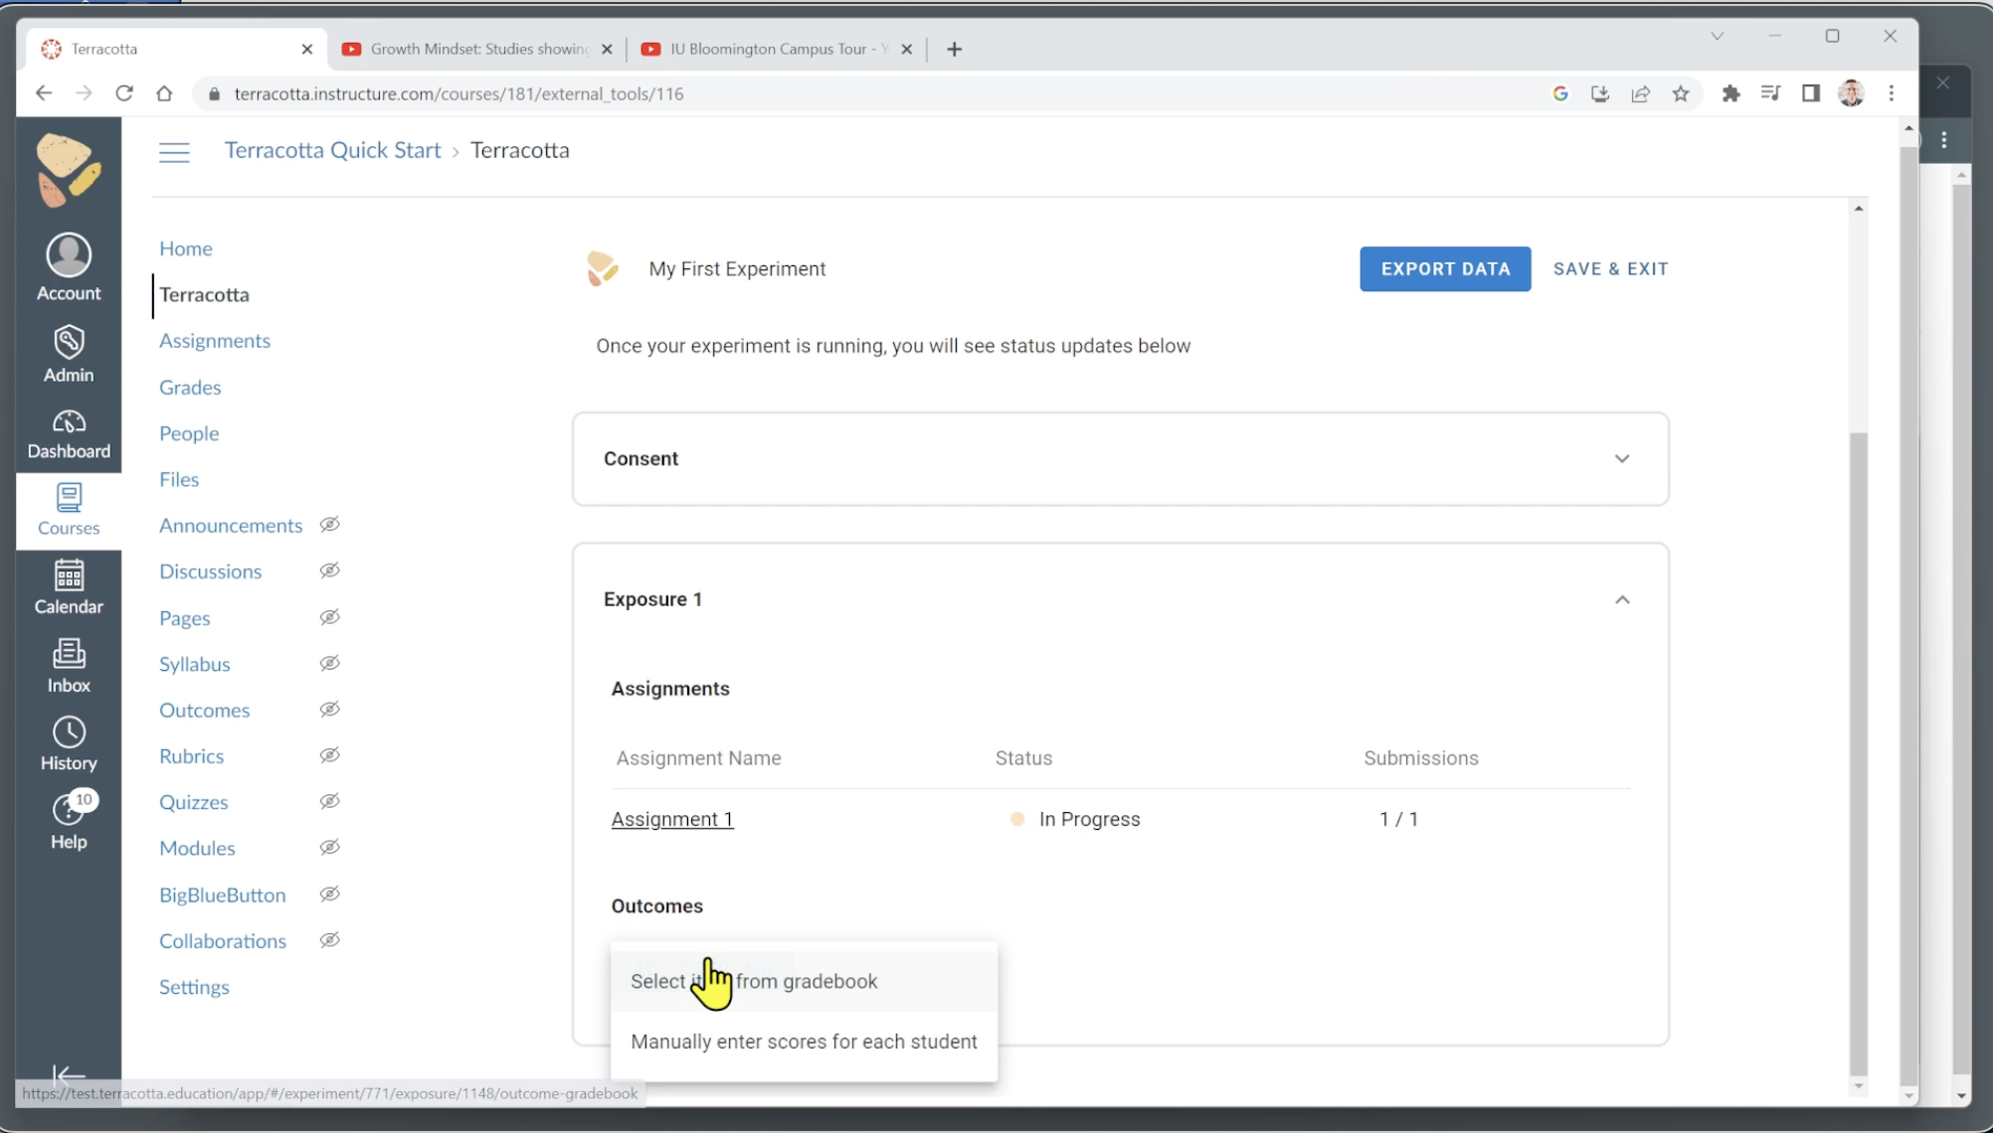Toggle visibility eye for Quizzes
The image size is (1993, 1133).
click(330, 801)
